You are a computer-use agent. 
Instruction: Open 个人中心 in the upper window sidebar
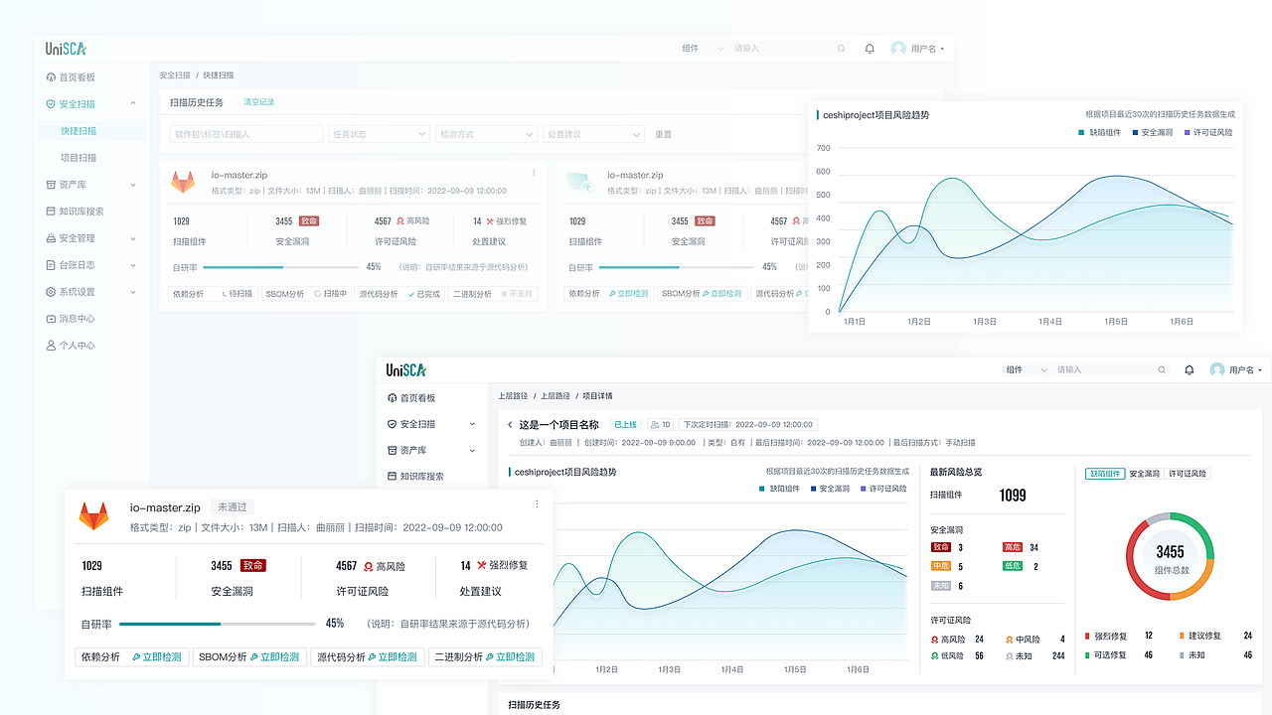[71, 346]
